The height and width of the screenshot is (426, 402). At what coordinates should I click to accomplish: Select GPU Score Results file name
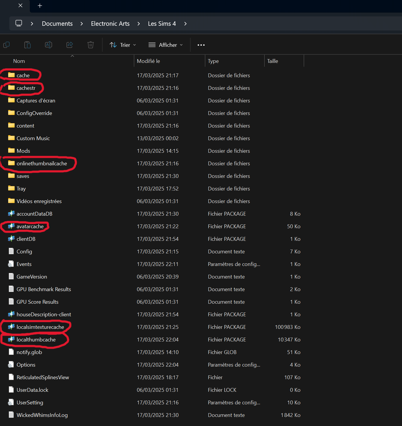(37, 302)
